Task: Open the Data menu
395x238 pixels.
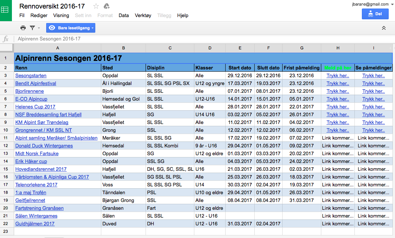Action: (x=124, y=16)
